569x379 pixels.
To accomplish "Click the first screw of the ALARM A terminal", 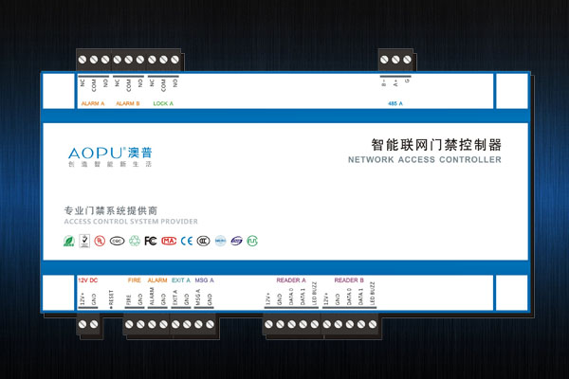I will pyautogui.click(x=83, y=60).
